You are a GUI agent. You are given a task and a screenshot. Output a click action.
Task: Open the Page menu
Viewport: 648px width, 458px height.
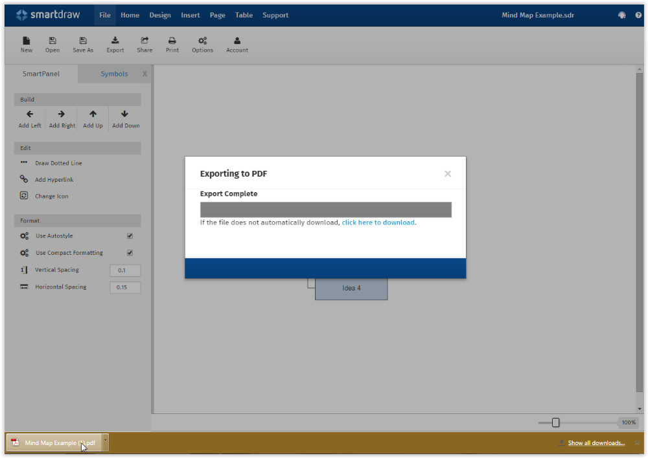(217, 16)
